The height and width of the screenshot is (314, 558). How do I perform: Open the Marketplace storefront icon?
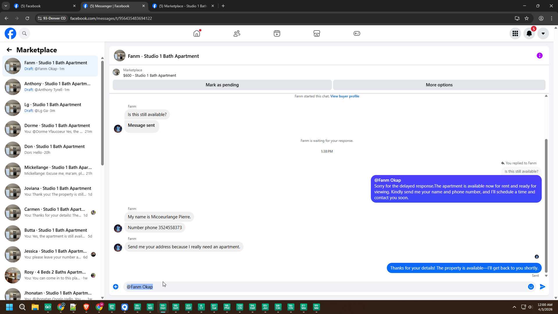point(317,33)
